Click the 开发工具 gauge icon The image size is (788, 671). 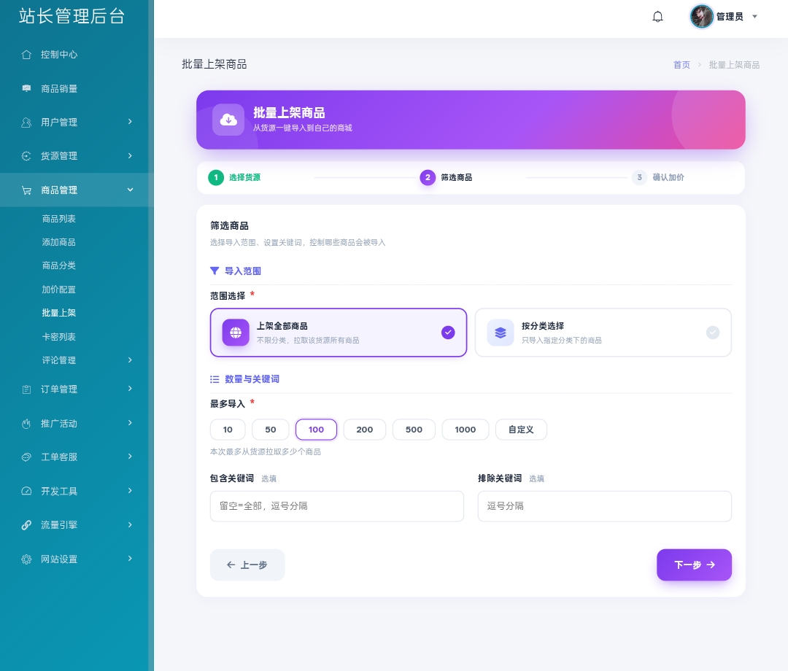[x=27, y=491]
